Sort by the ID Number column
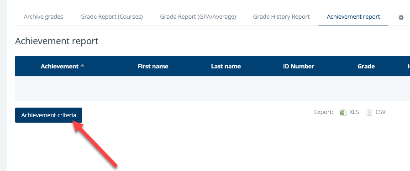Image resolution: width=410 pixels, height=171 pixels. point(299,66)
